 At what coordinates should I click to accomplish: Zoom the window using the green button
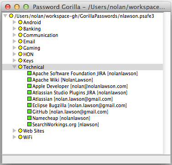[x=26, y=7]
